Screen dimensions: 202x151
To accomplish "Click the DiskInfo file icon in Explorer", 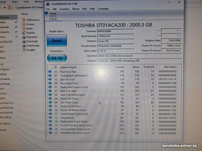I will (24, 33).
